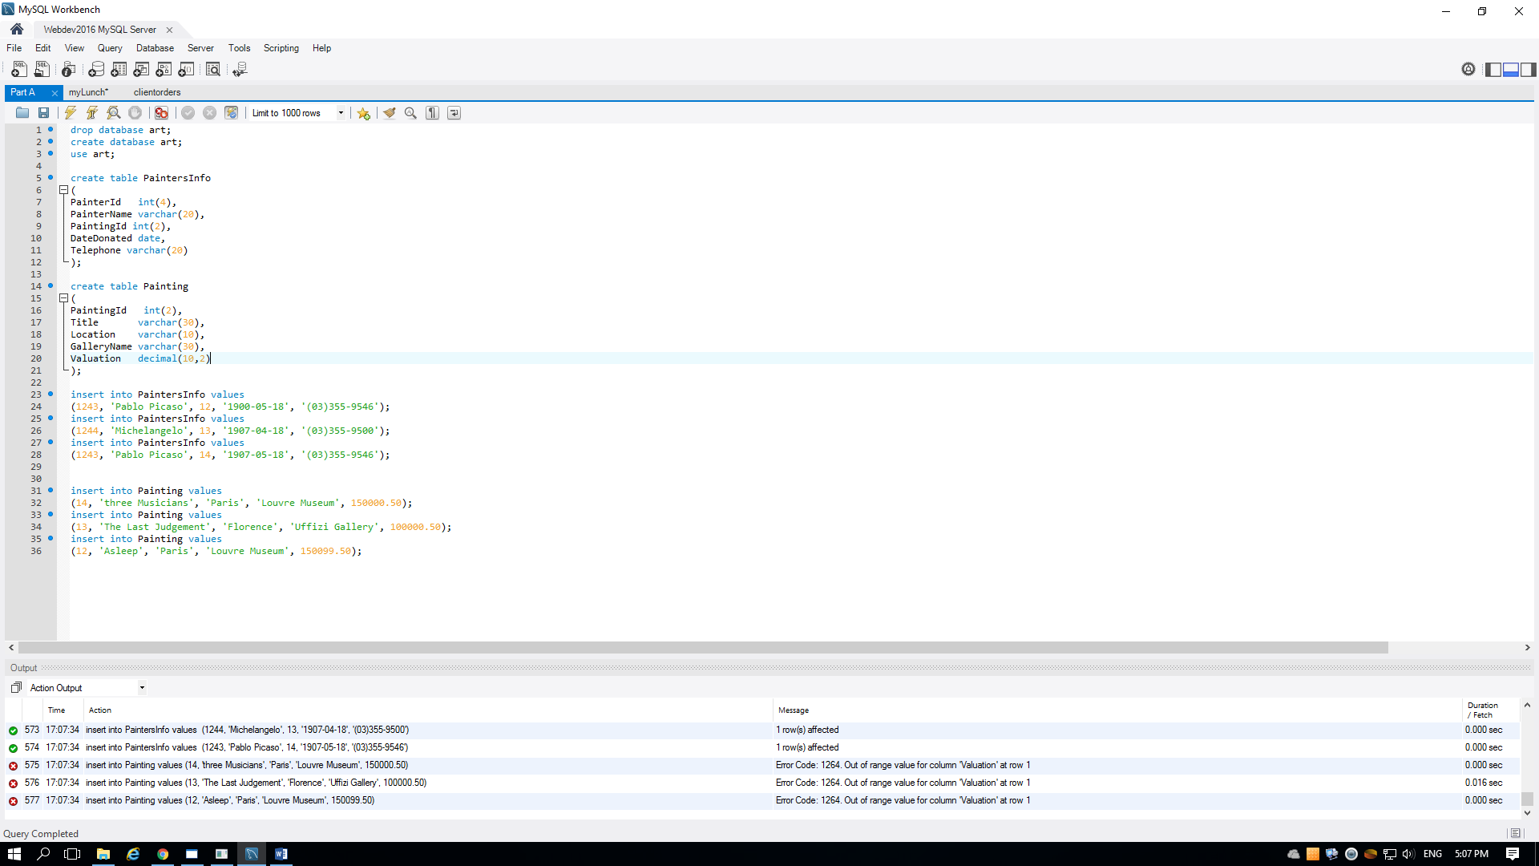
Task: Create a new table icon
Action: click(x=119, y=70)
